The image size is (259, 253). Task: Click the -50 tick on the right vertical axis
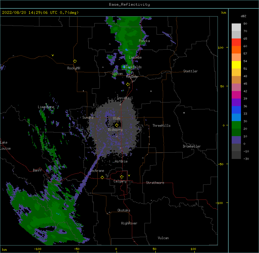221,164
